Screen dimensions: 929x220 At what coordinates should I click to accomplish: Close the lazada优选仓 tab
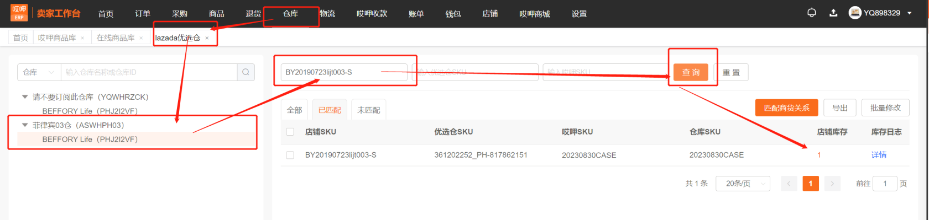pyautogui.click(x=207, y=38)
